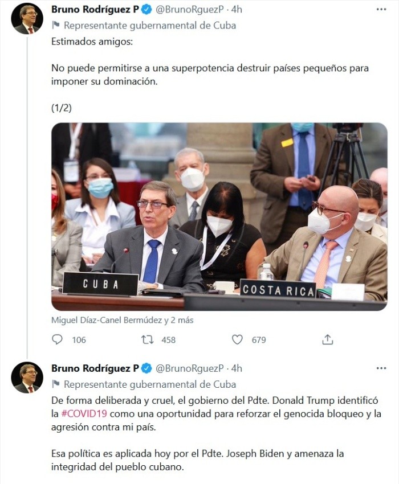Retweet the first tweet
This screenshot has height=484, width=399.
[x=148, y=340]
